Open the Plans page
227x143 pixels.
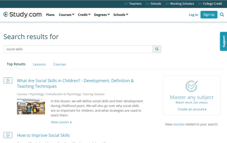pyautogui.click(x=50, y=15)
